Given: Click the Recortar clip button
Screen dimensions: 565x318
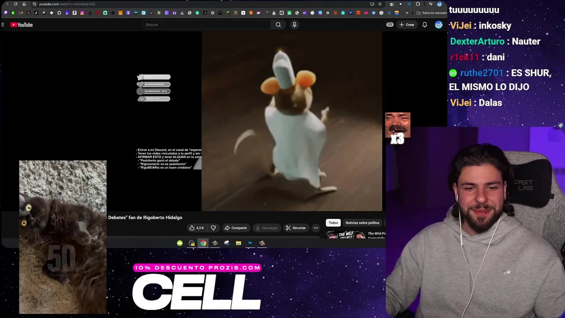Looking at the screenshot, I should pos(296,228).
